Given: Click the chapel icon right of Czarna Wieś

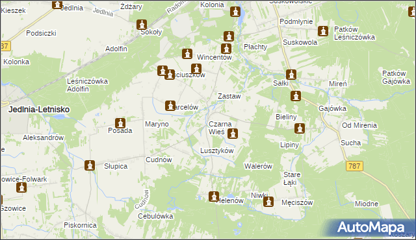Looking at the screenshot, I should [233, 134].
